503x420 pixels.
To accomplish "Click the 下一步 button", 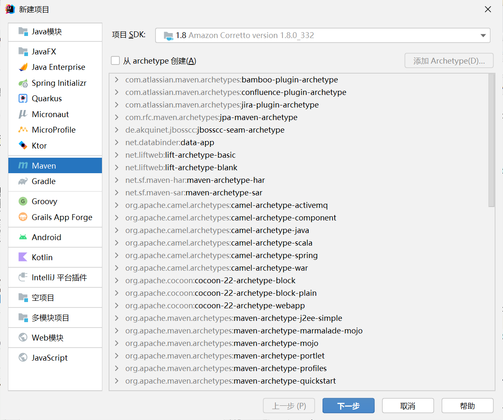I will coord(348,405).
